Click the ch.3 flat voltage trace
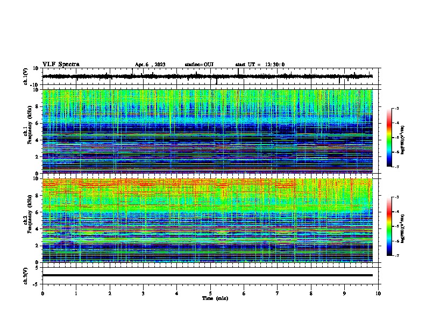Viewport: 426px width, 329px height. pos(207,275)
